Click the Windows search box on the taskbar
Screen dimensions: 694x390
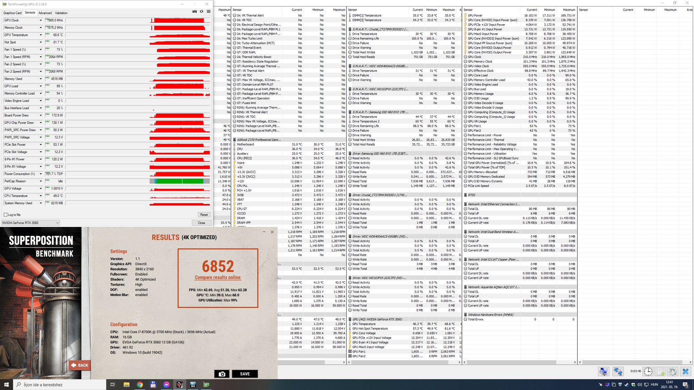pos(60,385)
